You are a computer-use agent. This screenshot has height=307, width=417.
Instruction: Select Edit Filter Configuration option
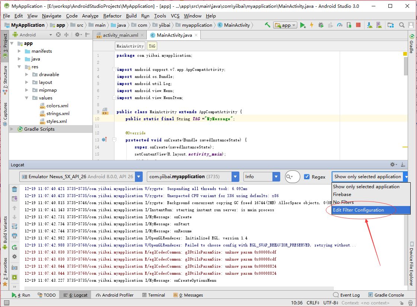click(358, 210)
